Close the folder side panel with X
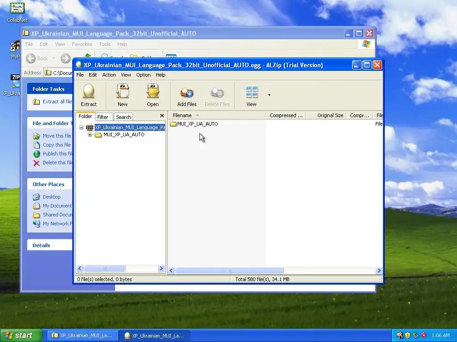Screen dimensions: 457x342 [162, 116]
